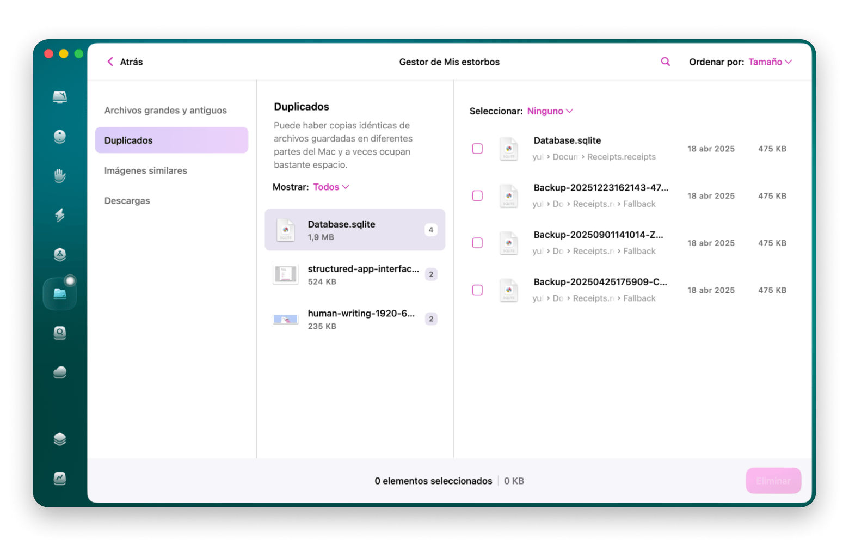Mark the checkbox for Backup-20250425175909
This screenshot has height=551, width=849.
[x=477, y=290]
